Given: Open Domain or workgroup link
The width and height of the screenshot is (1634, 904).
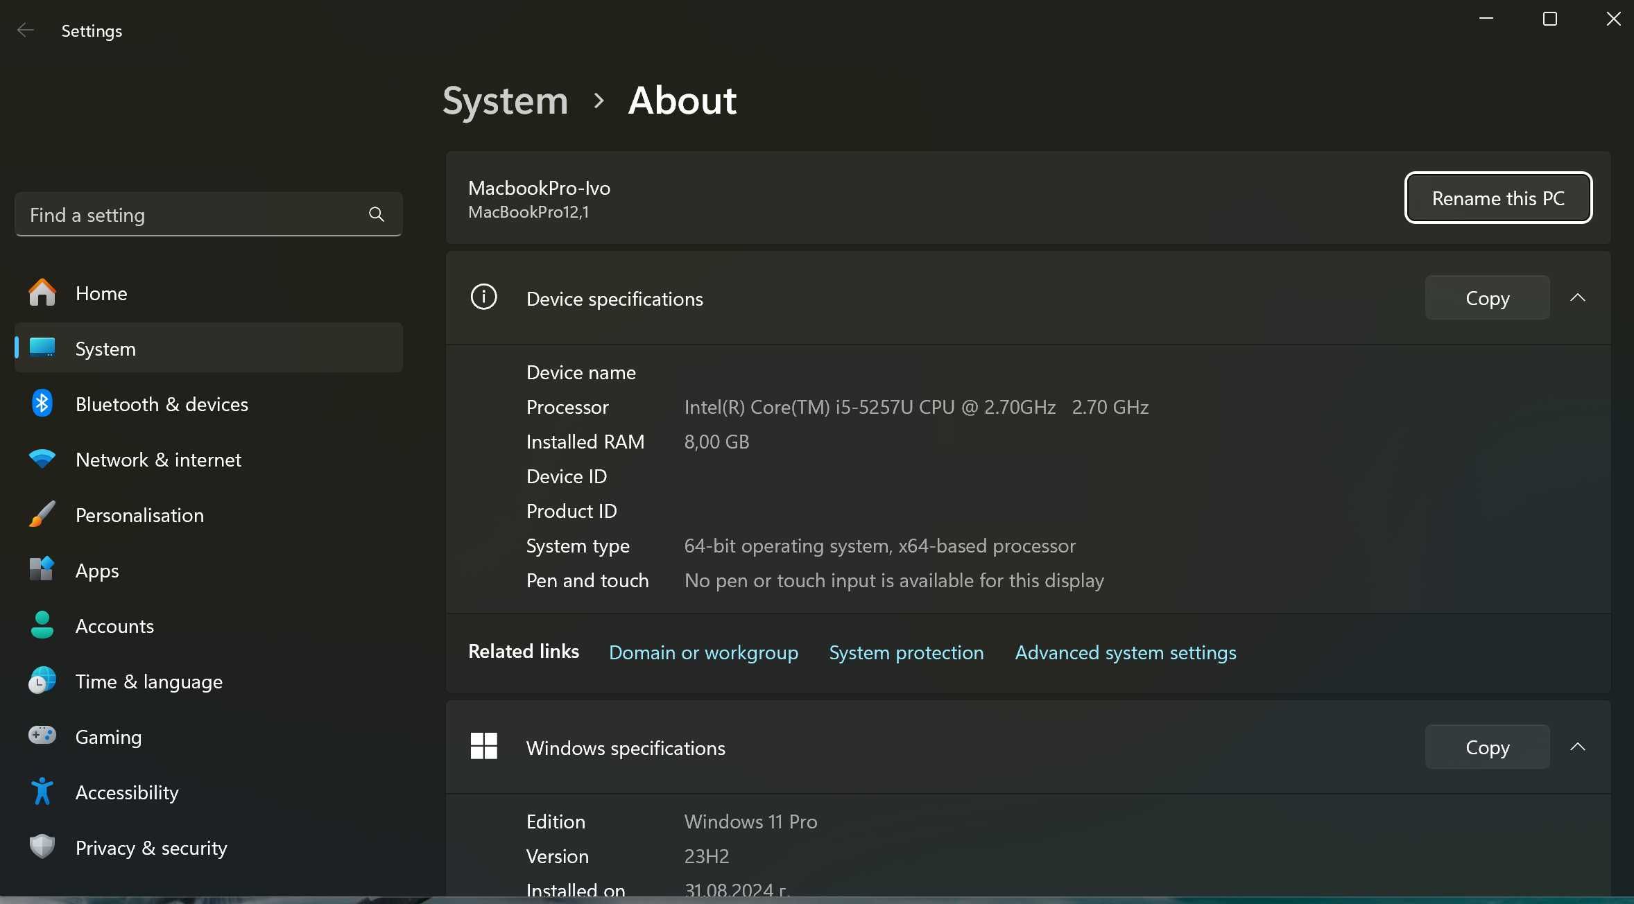Looking at the screenshot, I should [703, 652].
